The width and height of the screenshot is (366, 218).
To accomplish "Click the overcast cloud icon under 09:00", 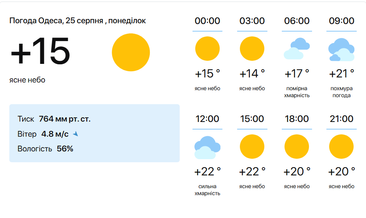I will (341, 50).
